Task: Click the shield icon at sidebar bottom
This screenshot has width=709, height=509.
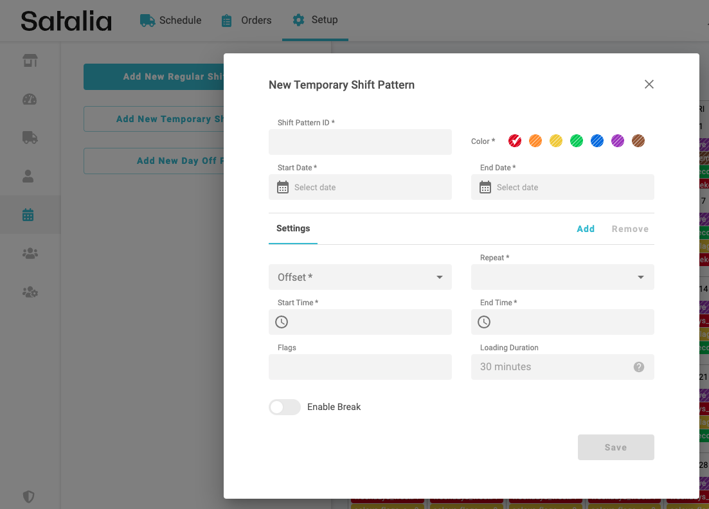Action: [x=28, y=497]
